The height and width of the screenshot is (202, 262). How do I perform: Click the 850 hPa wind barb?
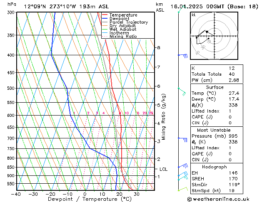[183, 166]
